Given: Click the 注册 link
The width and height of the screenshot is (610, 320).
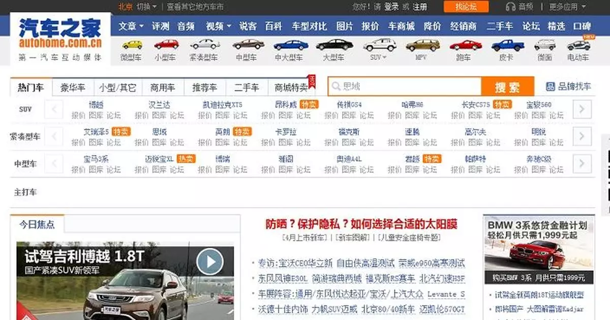Looking at the screenshot, I should (420, 7).
